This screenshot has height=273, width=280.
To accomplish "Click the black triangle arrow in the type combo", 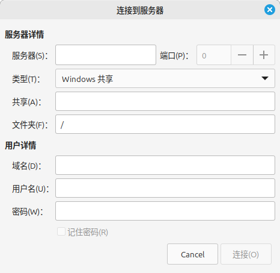I will 265,78.
